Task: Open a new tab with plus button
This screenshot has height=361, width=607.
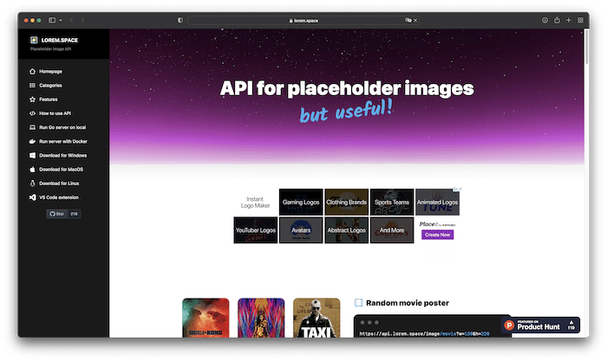Action: coord(570,19)
